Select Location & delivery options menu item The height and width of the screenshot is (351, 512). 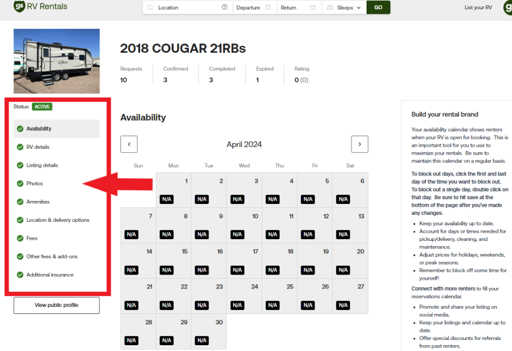tap(57, 220)
